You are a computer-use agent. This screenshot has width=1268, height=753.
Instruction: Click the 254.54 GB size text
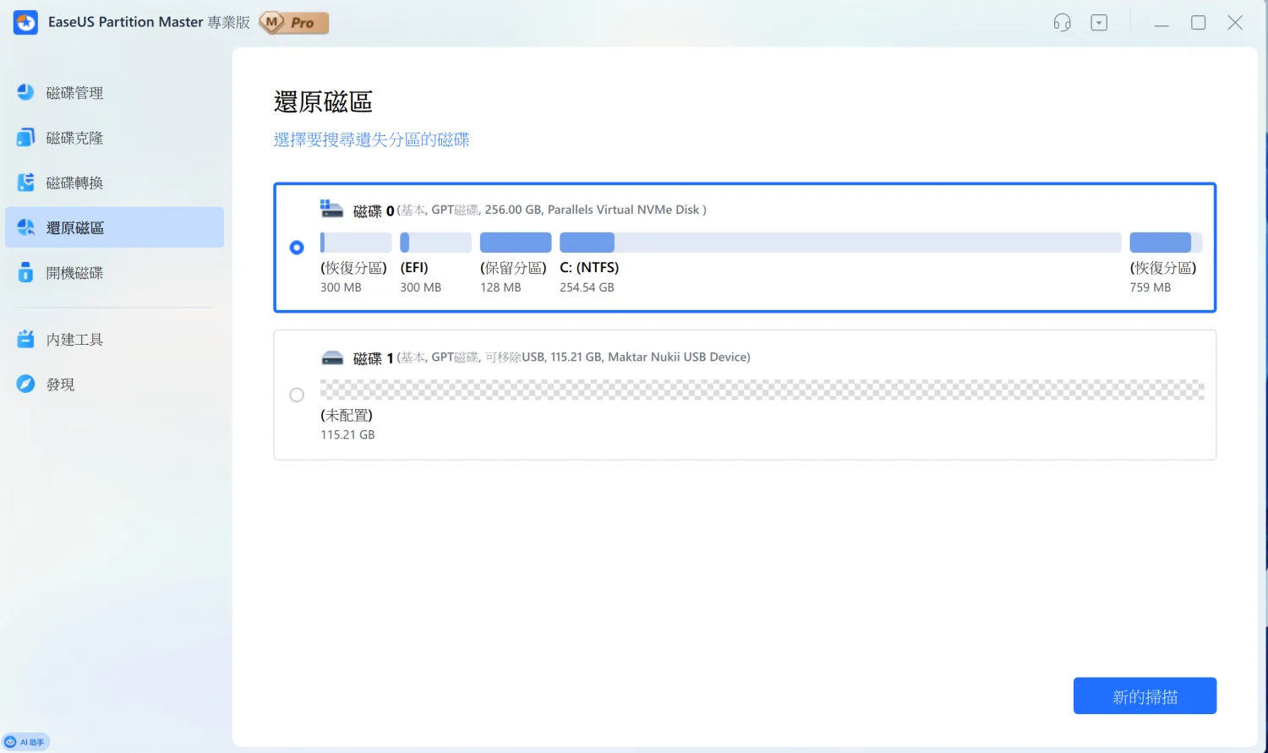coord(587,287)
